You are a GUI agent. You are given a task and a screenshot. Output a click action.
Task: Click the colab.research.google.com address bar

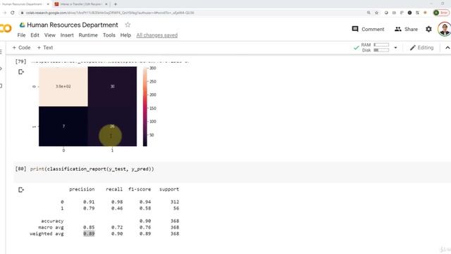[x=109, y=13]
